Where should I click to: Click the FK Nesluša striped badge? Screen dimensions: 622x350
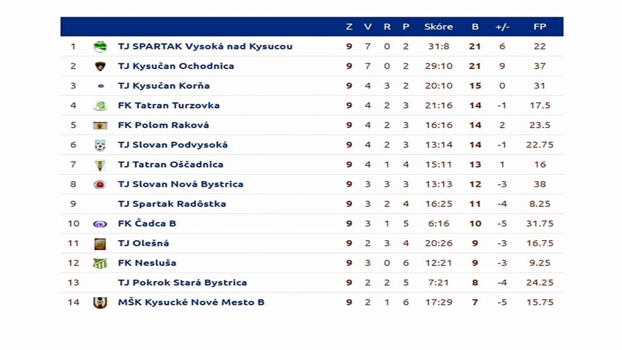(x=100, y=263)
